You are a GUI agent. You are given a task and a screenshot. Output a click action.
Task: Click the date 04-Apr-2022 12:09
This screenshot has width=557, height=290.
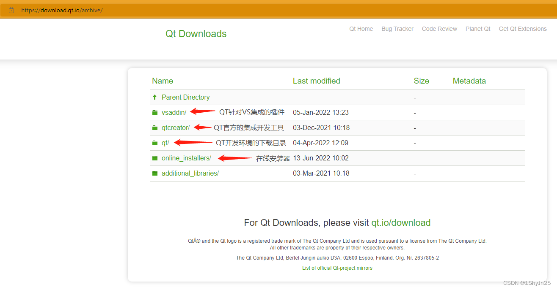[321, 143]
